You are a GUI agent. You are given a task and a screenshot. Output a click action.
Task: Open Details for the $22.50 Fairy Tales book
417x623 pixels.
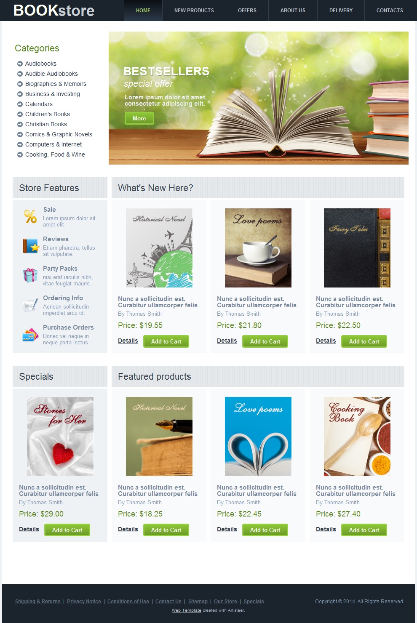click(x=326, y=341)
